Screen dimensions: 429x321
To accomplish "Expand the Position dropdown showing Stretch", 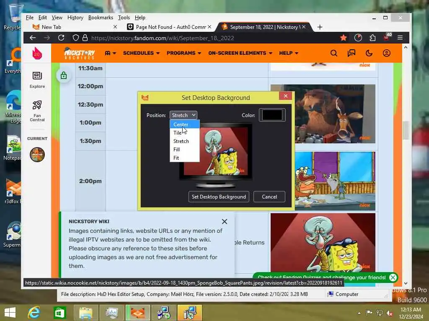I will click(183, 115).
